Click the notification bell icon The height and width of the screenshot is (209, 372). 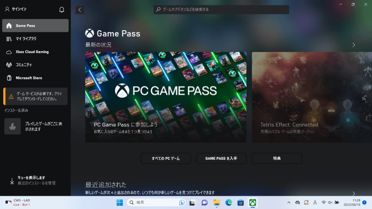pyautogui.click(x=62, y=9)
